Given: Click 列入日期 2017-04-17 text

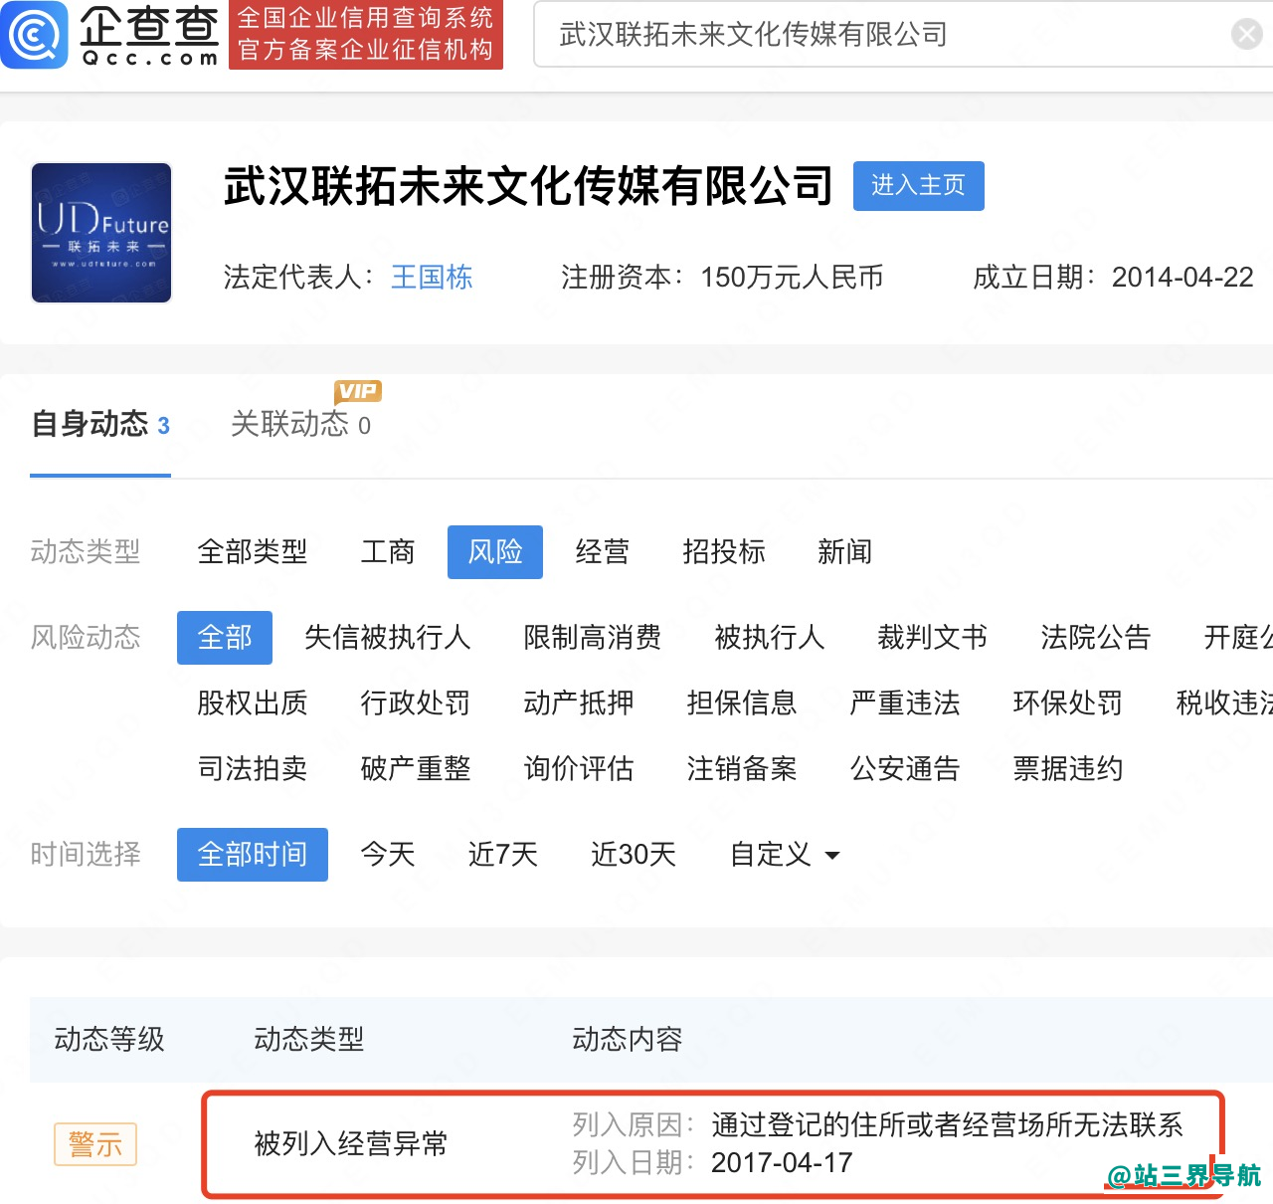Looking at the screenshot, I should [x=712, y=1162].
